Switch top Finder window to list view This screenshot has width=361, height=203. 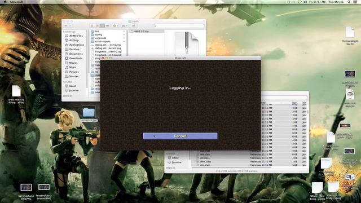coord(97,26)
